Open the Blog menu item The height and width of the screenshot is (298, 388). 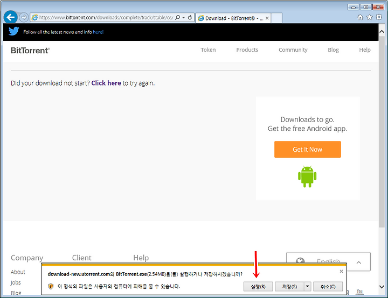[x=333, y=49]
